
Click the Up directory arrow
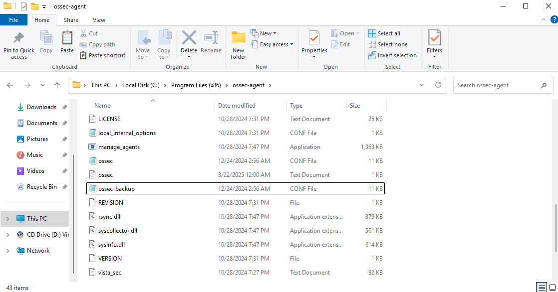tap(57, 85)
